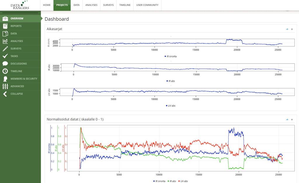Toggle IR sironta series in normalized chart legend
The image size is (299, 183).
coord(159,181)
